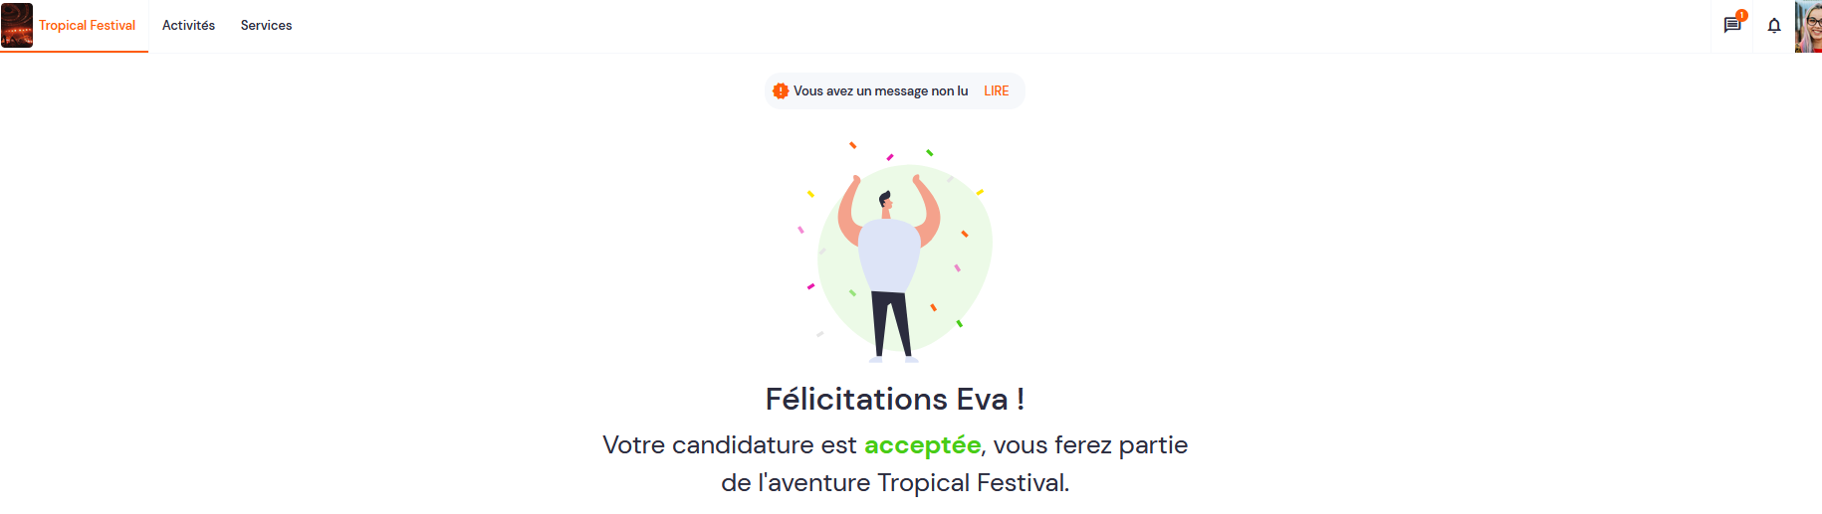Open the messages chat icon
Image resolution: width=1822 pixels, height=514 pixels.
1731,26
